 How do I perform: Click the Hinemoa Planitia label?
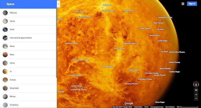click(x=72, y=43)
